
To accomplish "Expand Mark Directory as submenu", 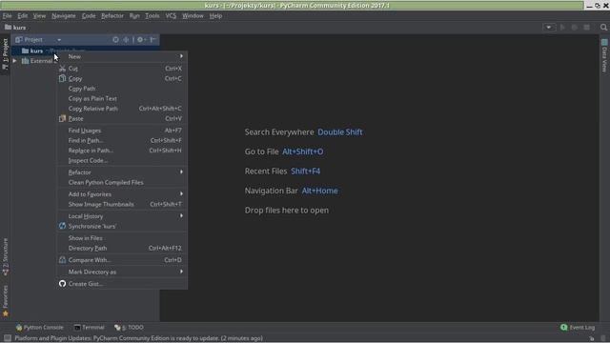I will coord(122,272).
